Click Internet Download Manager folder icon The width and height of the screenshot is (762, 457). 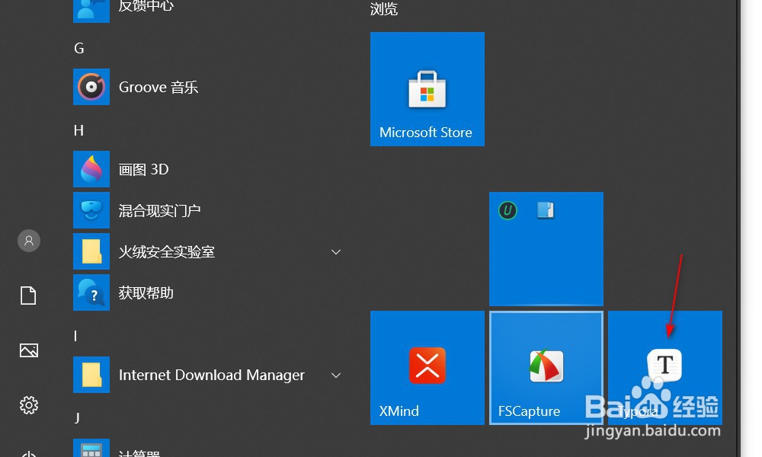click(x=91, y=375)
